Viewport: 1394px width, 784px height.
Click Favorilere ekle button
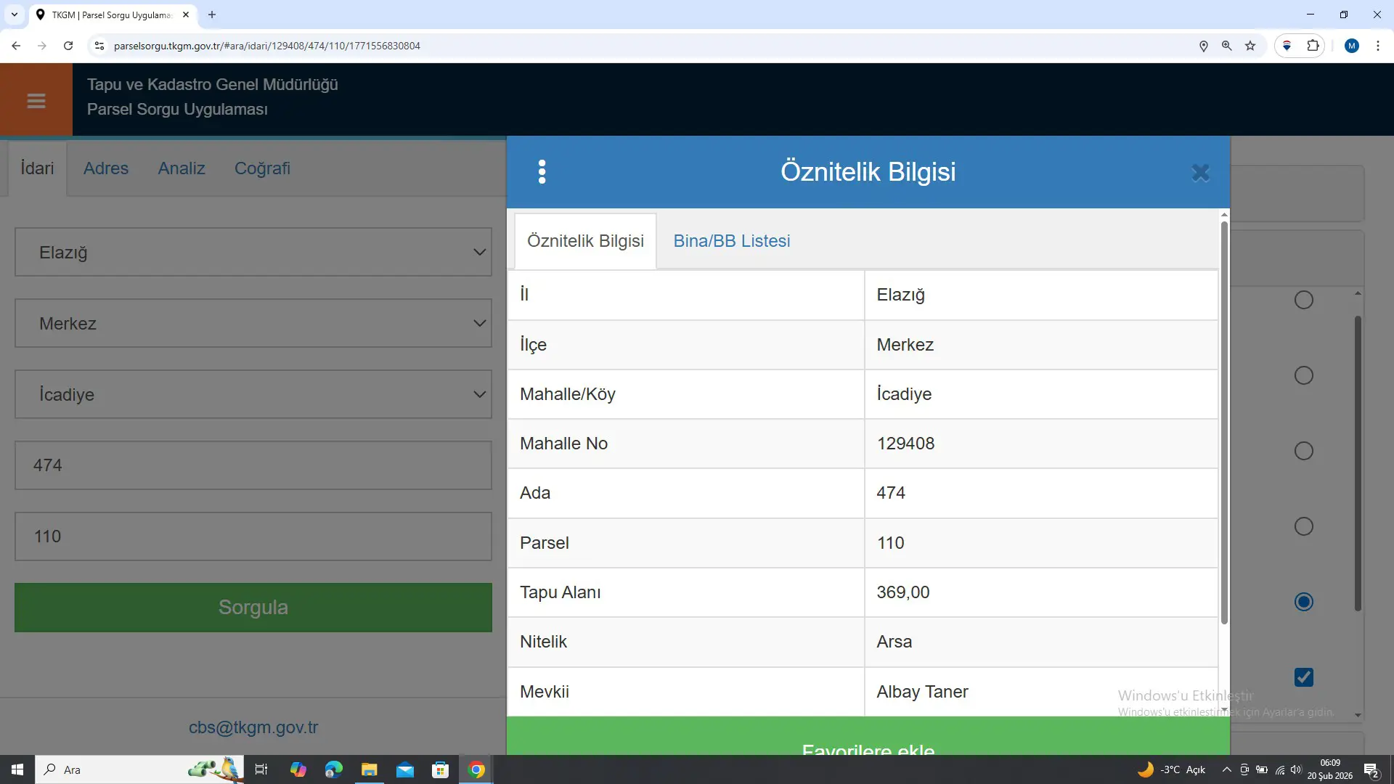coord(868,736)
